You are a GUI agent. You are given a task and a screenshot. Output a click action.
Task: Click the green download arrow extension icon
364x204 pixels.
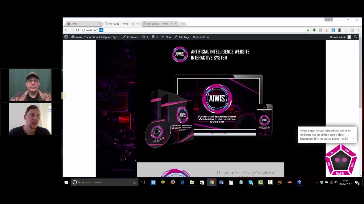[x=314, y=30]
